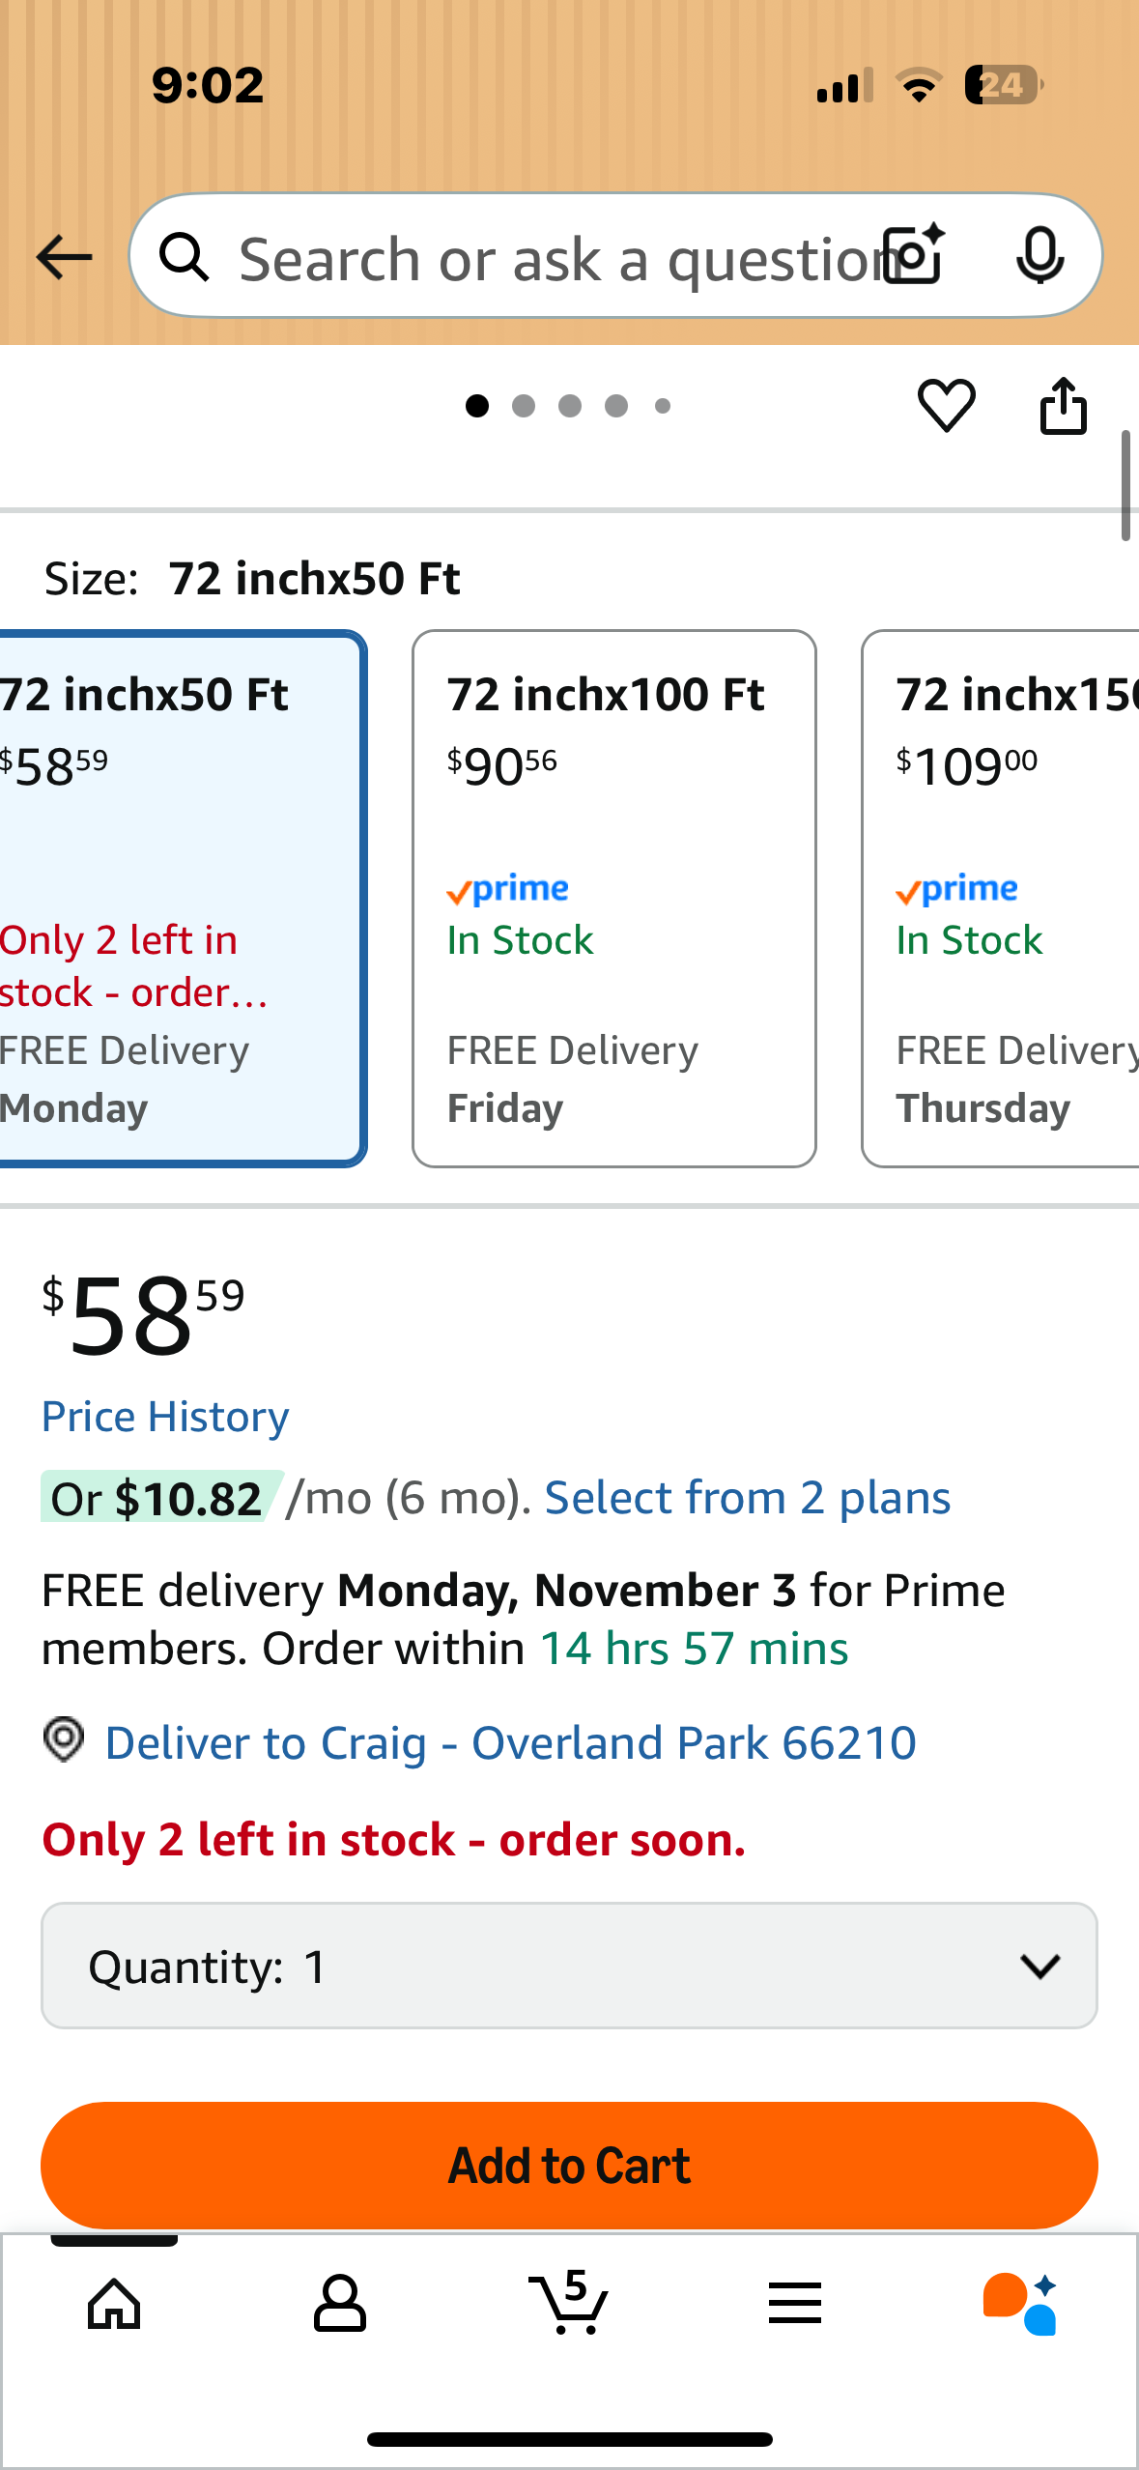Viewport: 1139px width, 2470px height.
Task: Add item to wishlist with heart icon
Action: [x=946, y=406]
